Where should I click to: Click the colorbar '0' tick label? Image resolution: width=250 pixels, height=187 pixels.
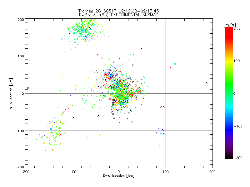tap(234, 93)
